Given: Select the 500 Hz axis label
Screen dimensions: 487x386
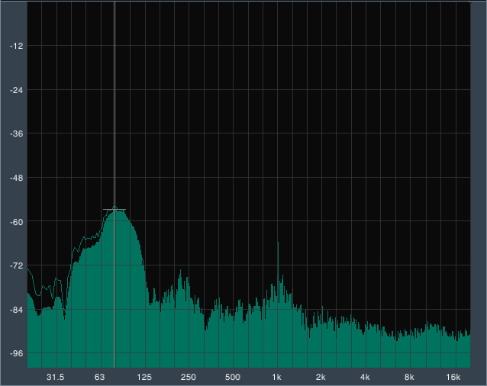Looking at the screenshot, I should pos(232,377).
